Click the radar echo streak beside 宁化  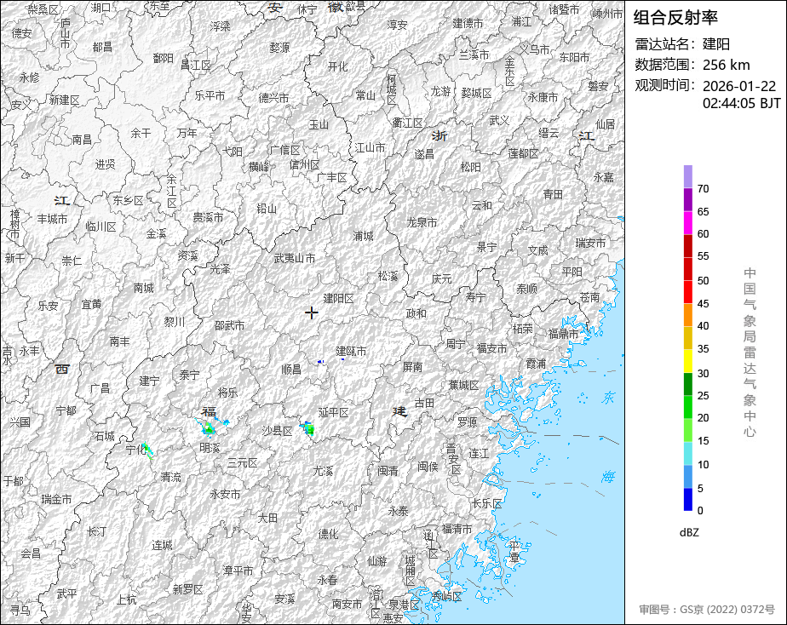[147, 450]
